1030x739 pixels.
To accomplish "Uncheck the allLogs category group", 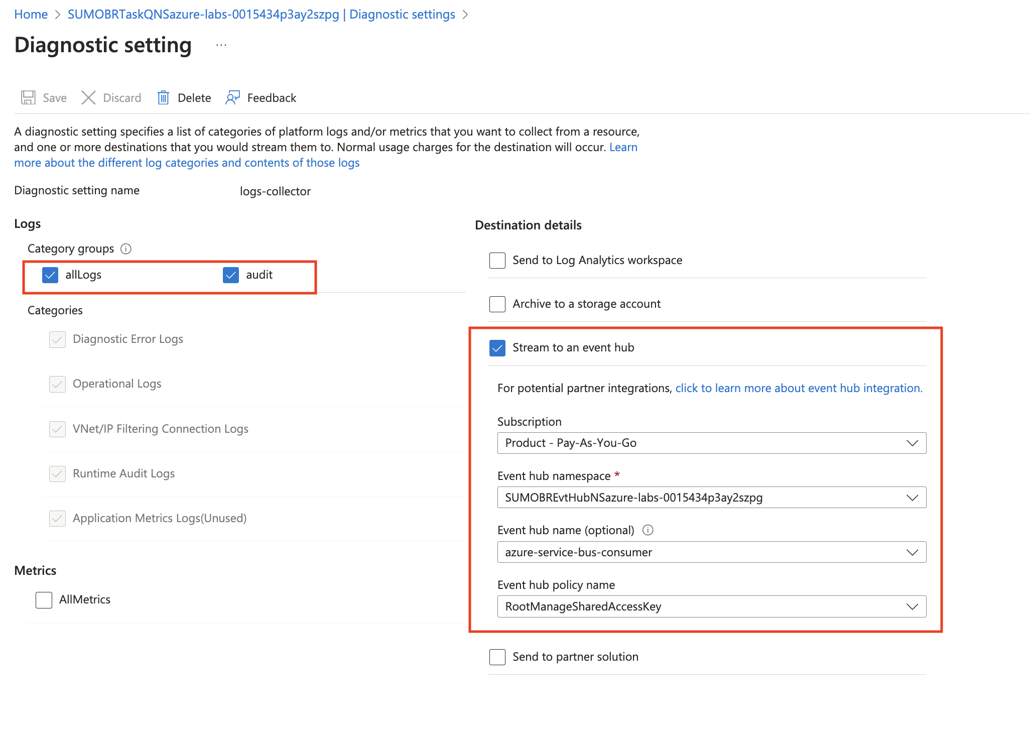I will (x=50, y=275).
